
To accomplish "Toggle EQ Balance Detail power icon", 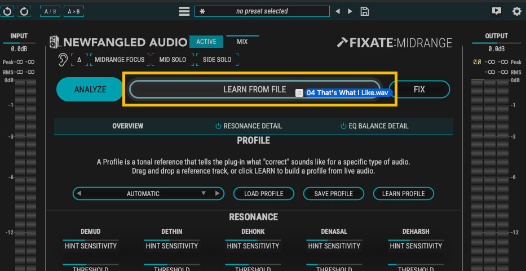I will coord(343,126).
